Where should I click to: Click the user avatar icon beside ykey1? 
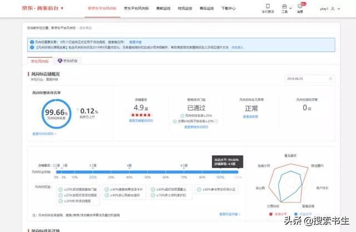pyautogui.click(x=333, y=9)
